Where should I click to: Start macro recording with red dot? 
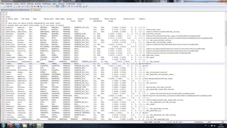pyautogui.click(x=69, y=6)
